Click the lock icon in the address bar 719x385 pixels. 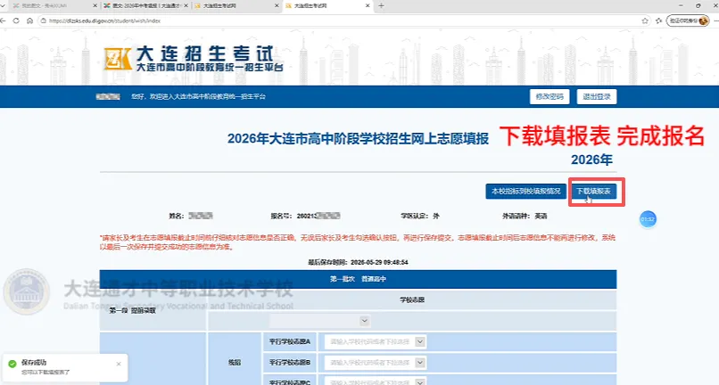coord(44,20)
